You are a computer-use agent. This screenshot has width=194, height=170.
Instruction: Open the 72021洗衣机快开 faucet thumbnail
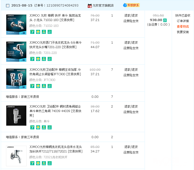16,156
